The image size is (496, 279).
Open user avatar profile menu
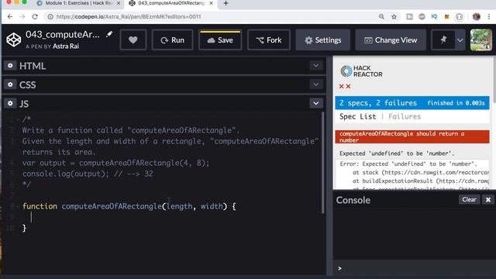[480, 40]
